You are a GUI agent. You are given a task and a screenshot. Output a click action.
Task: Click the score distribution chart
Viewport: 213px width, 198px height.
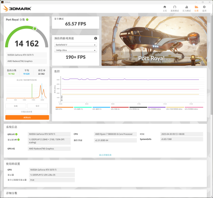coord(26,91)
